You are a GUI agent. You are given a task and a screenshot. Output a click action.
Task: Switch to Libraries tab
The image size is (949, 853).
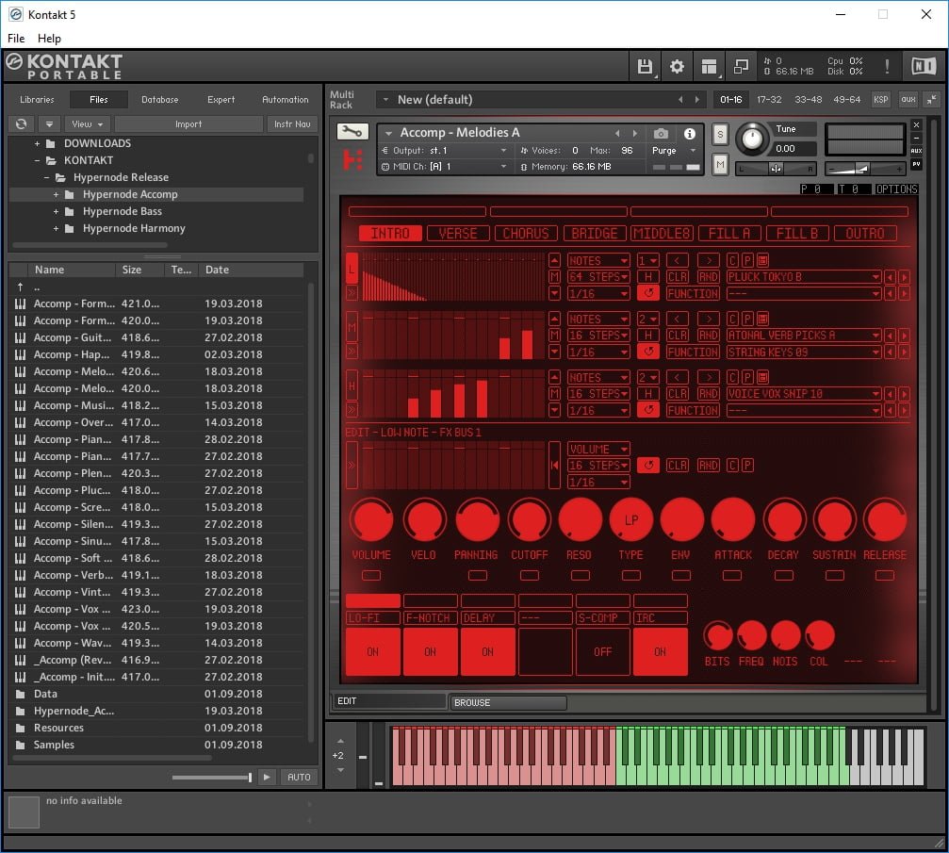pyautogui.click(x=37, y=99)
